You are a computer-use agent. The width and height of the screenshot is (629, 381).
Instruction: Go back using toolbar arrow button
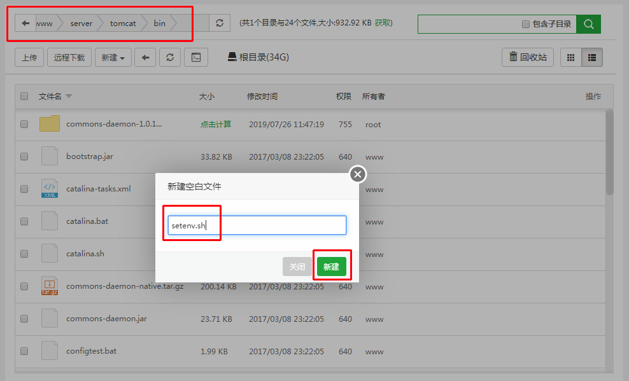click(x=145, y=57)
